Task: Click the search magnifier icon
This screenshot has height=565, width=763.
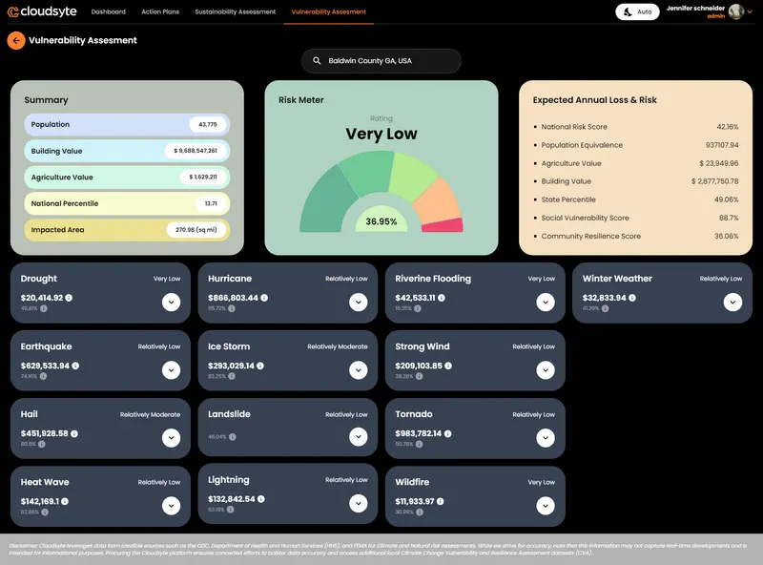Action: 317,61
